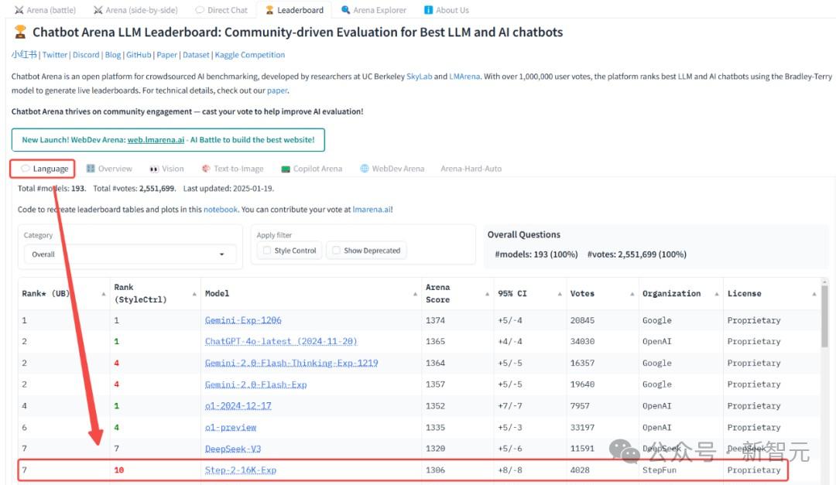Select the Language leaderboard tab

(x=44, y=169)
